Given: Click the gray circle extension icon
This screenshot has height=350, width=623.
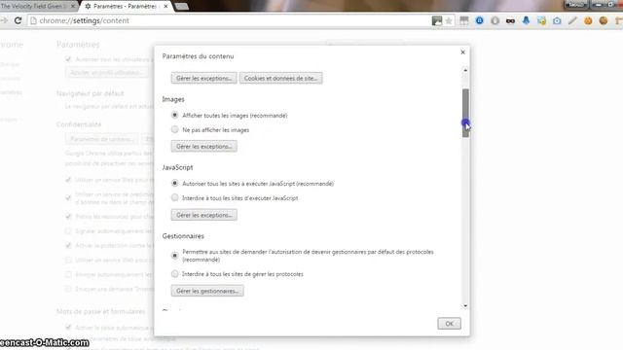Looking at the screenshot, I should tap(495, 20).
